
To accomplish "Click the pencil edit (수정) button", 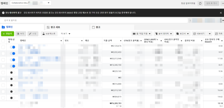I will (33, 34).
